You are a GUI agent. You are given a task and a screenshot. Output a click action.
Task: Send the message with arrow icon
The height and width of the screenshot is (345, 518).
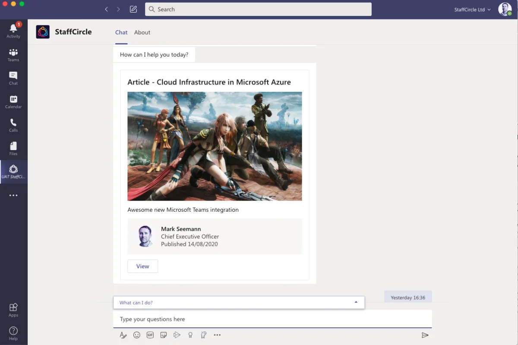(x=425, y=335)
